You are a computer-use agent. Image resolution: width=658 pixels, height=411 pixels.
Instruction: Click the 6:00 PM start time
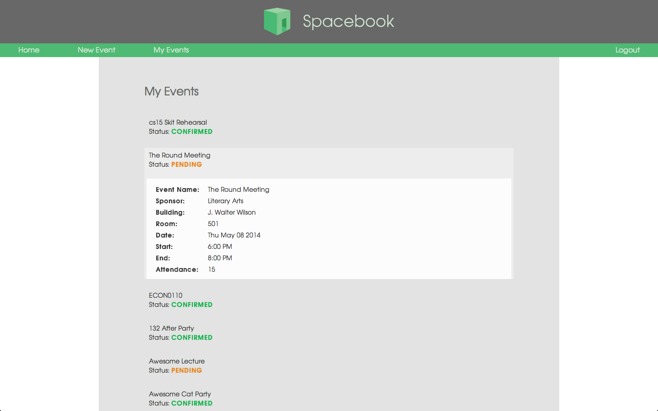pos(220,247)
